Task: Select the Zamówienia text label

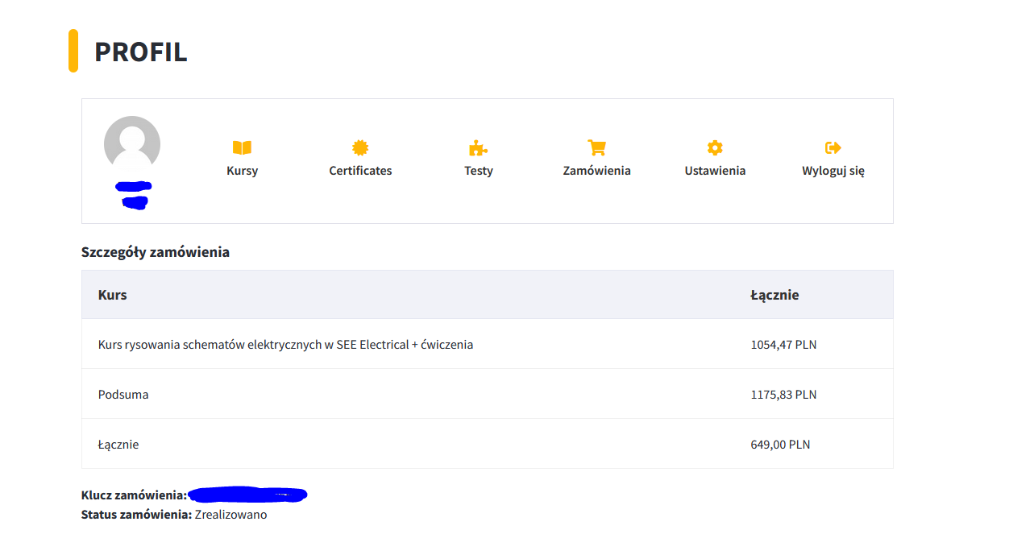Action: coord(596,171)
